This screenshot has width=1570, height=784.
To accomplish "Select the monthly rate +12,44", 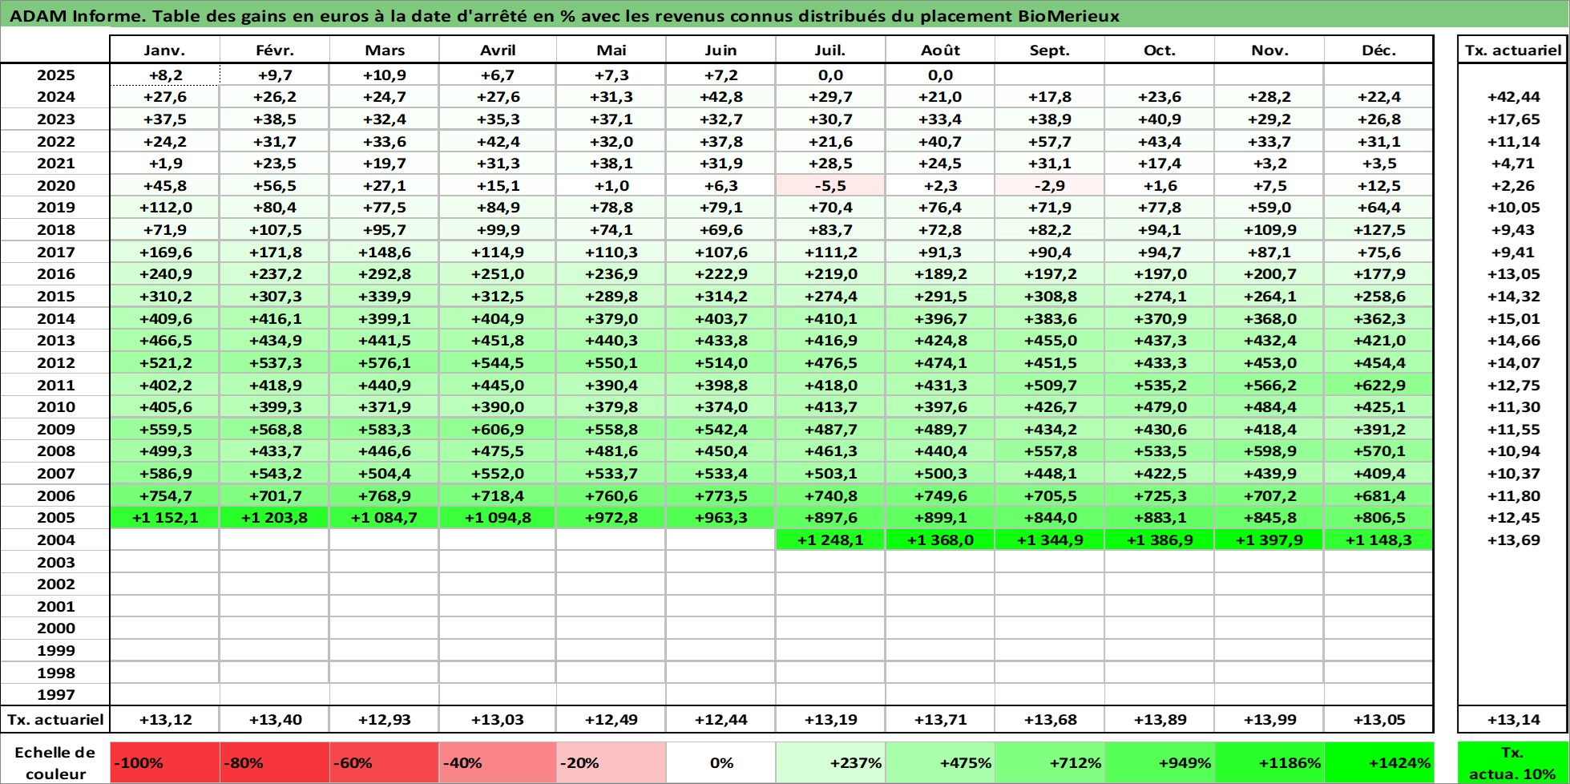I will pos(720,719).
